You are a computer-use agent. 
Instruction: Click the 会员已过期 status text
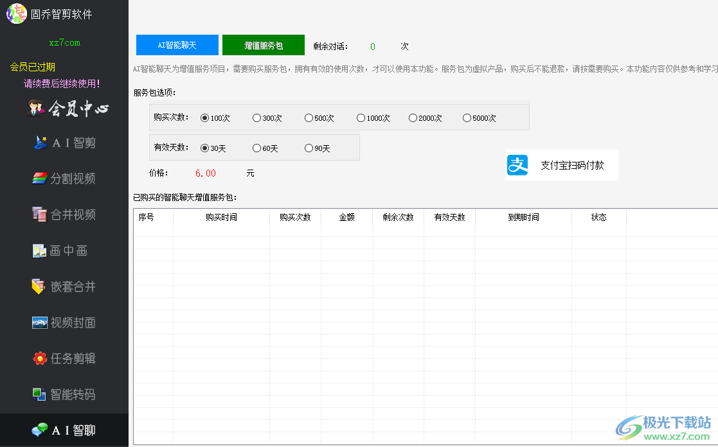33,67
